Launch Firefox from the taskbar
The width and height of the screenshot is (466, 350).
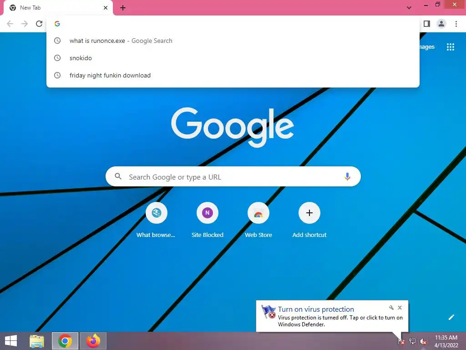point(93,341)
